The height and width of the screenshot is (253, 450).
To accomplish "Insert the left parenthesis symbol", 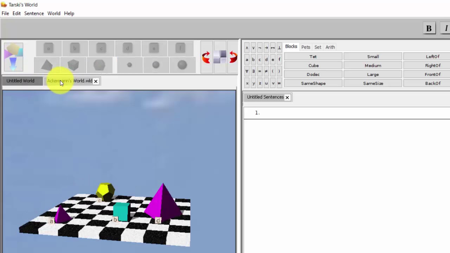I will click(273, 71).
